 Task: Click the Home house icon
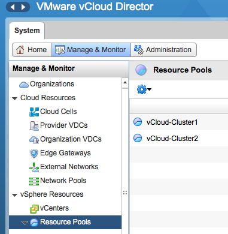tap(20, 50)
